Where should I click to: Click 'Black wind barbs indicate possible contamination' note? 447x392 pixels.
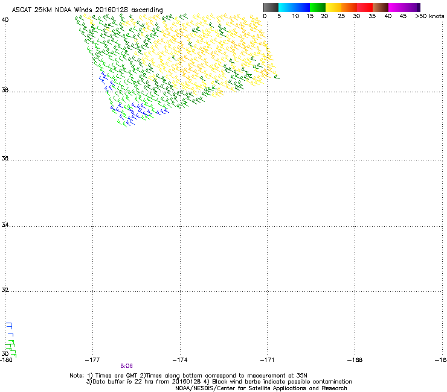click(x=282, y=382)
